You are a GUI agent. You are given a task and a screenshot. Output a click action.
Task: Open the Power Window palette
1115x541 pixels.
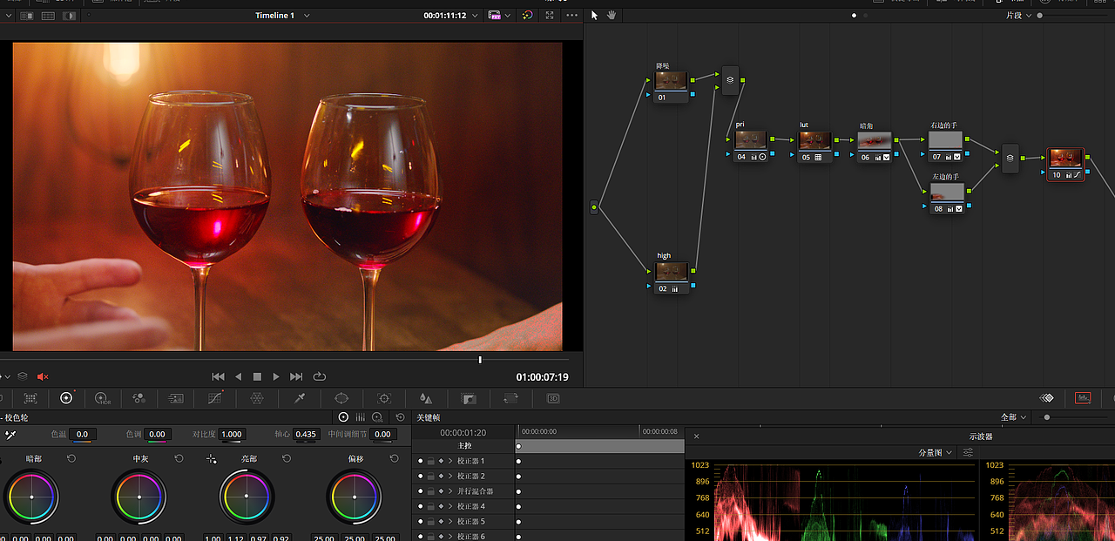[341, 398]
